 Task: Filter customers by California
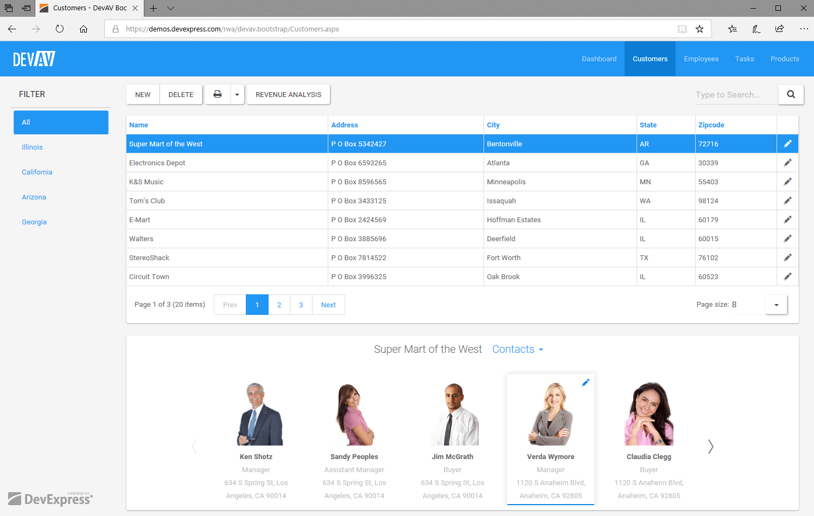click(37, 172)
